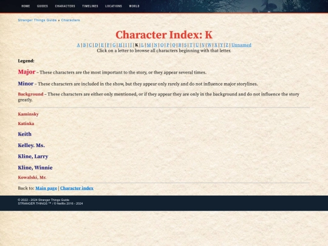Select the current letter K

[137, 45]
